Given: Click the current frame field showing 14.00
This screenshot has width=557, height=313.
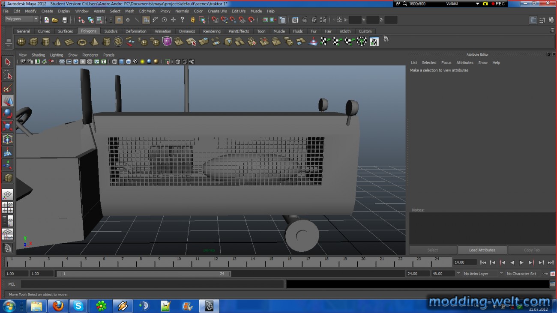Looking at the screenshot, I should click(x=465, y=262).
